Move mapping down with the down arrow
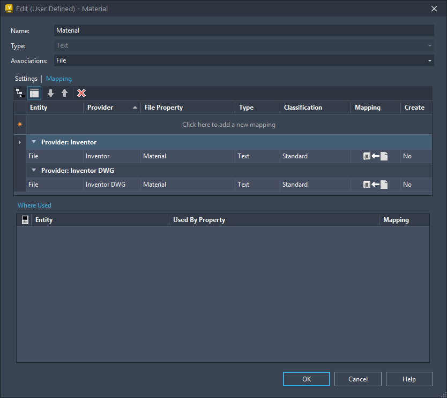The image size is (447, 398). click(50, 93)
